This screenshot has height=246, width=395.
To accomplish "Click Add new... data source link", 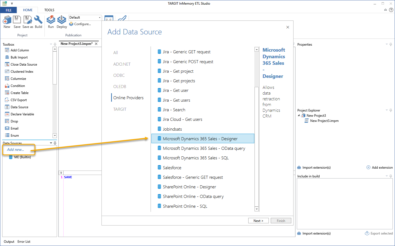I will tap(15, 150).
